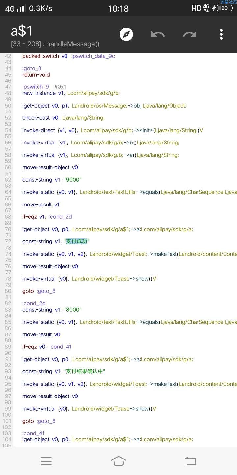Image resolution: width=237 pixels, height=475 pixels.
Task: Tap the if-eqz v0, :cond_41 line
Action: click(x=47, y=347)
